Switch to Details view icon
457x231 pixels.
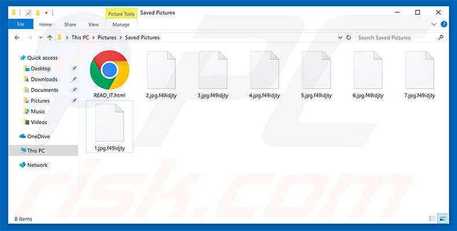[x=432, y=218]
